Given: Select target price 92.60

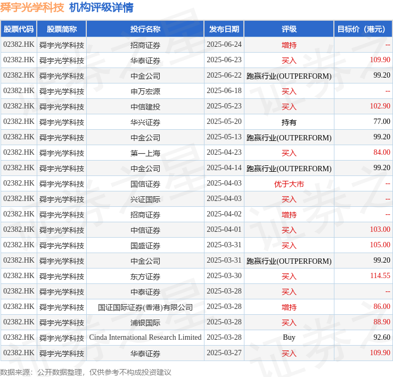Looking at the screenshot, I should pos(382,338).
